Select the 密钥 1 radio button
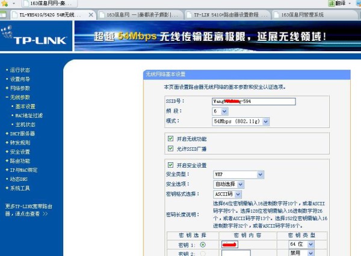The width and height of the screenshot is (361, 256). point(202,245)
